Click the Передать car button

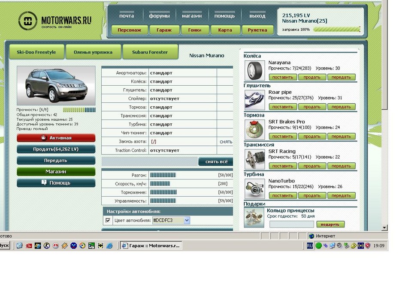coord(56,161)
